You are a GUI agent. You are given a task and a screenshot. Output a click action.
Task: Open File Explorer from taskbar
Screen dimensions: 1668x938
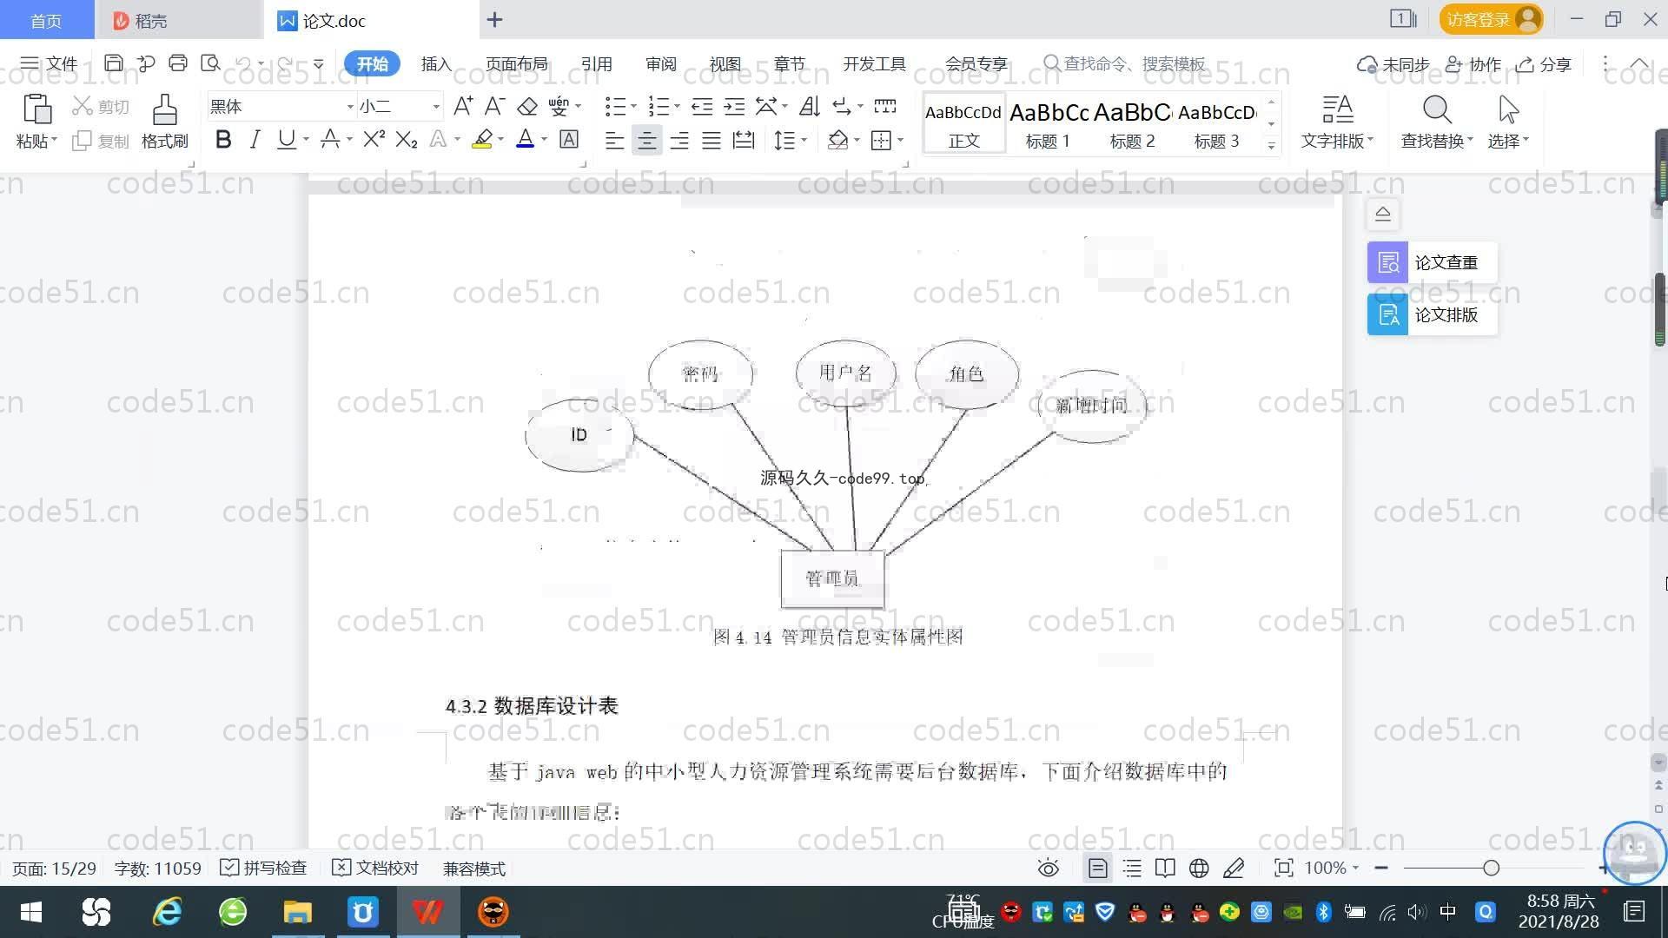(297, 912)
